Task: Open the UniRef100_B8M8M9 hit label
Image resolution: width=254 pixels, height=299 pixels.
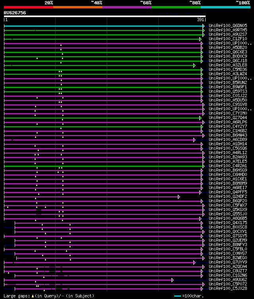Action: click(228, 183)
